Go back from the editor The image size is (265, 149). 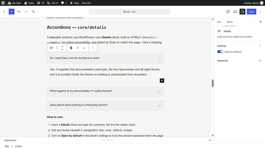(4, 12)
